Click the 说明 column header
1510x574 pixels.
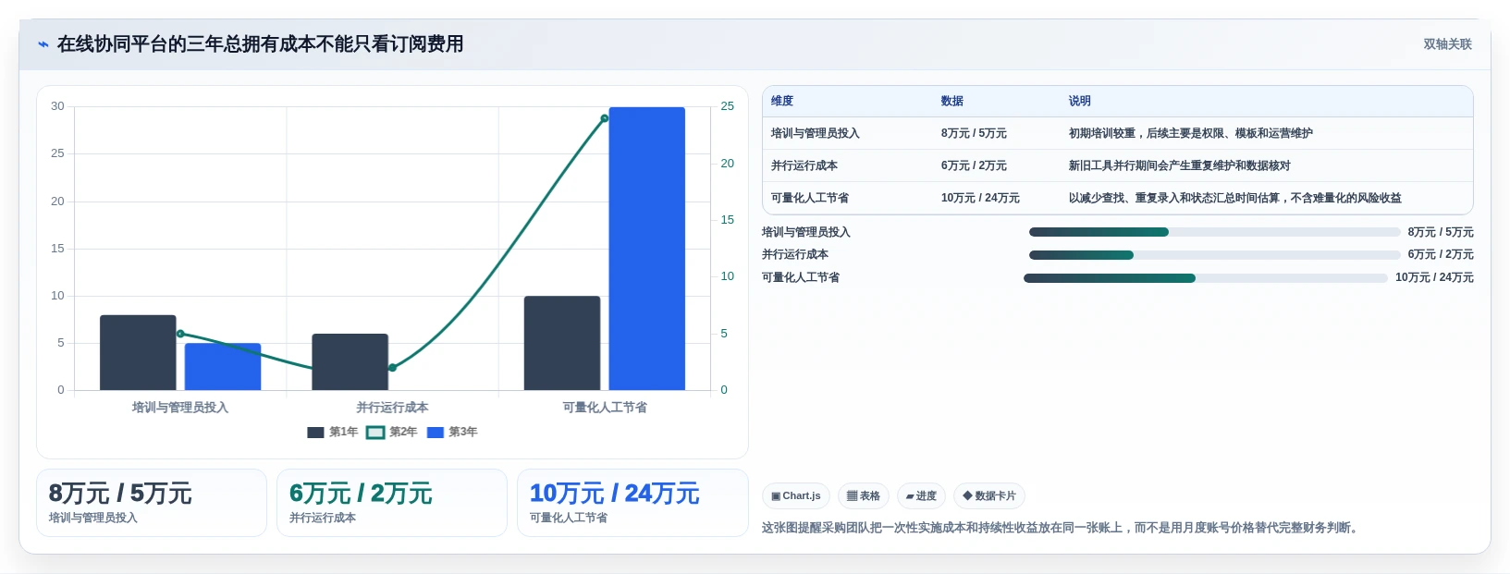coord(1080,101)
